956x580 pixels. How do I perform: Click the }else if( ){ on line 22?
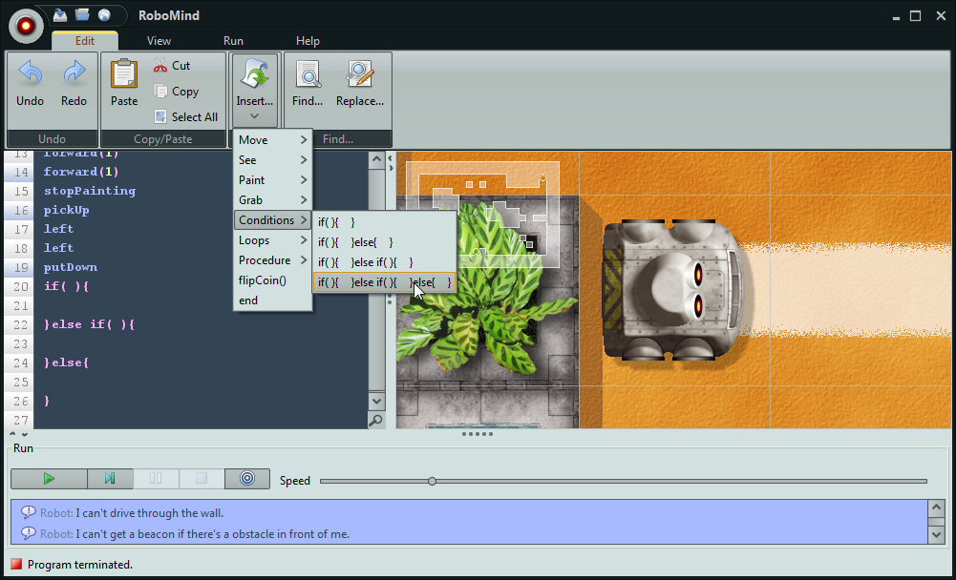tap(89, 324)
